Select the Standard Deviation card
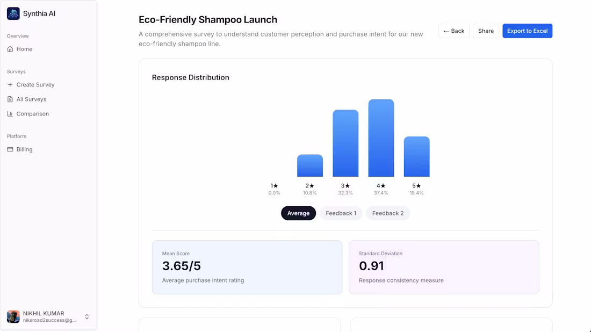 point(444,267)
